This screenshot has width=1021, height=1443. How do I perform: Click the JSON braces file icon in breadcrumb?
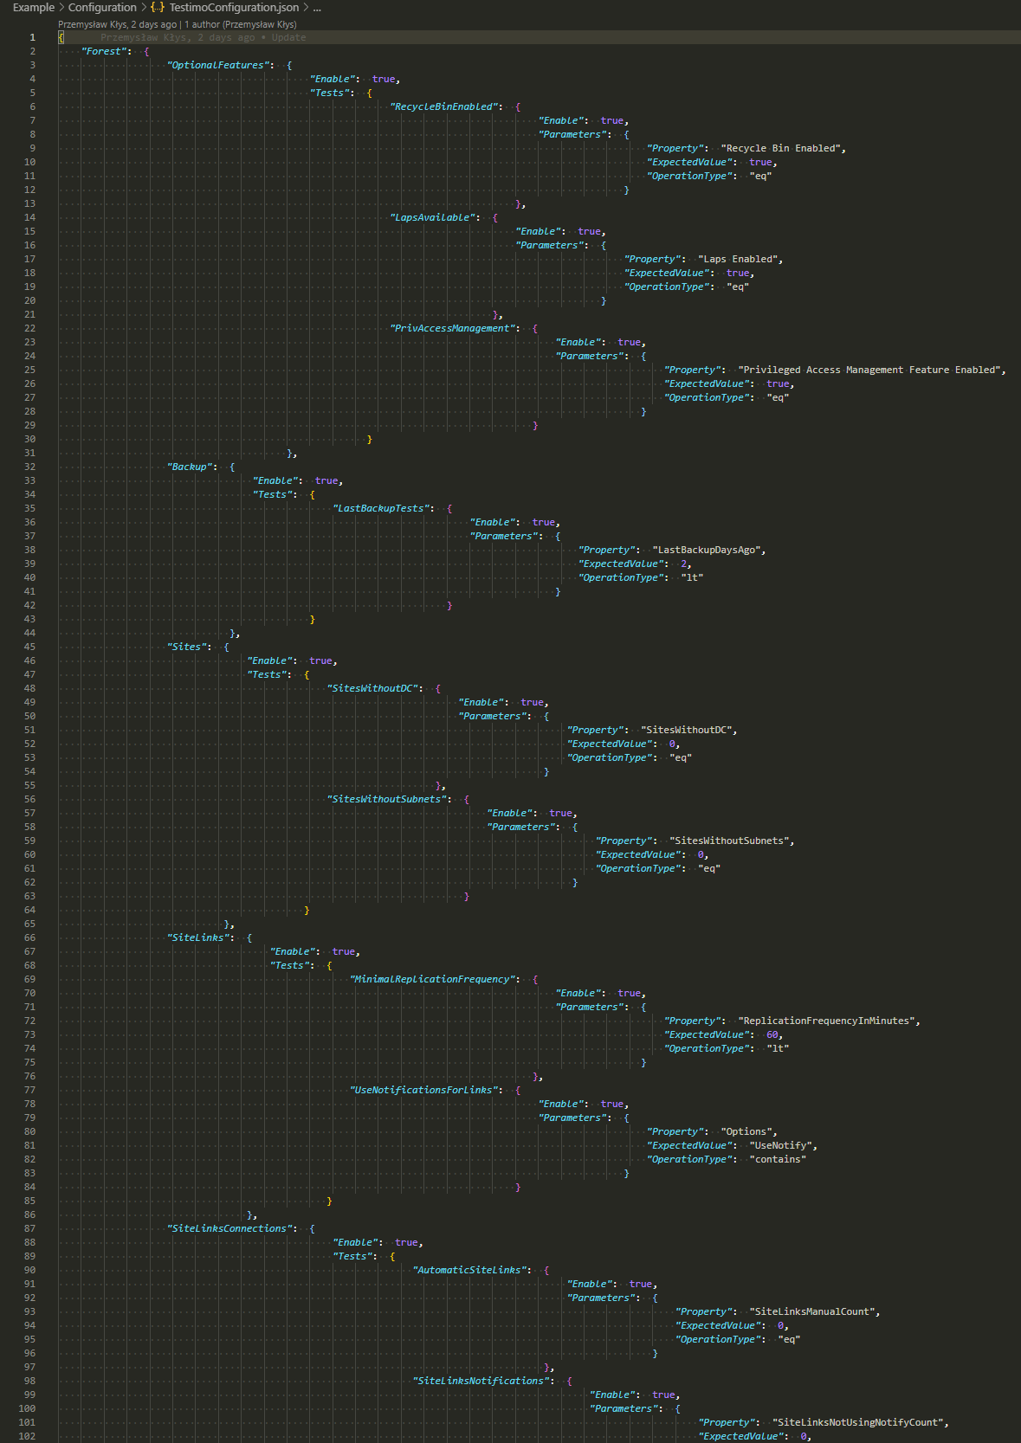[x=158, y=7]
